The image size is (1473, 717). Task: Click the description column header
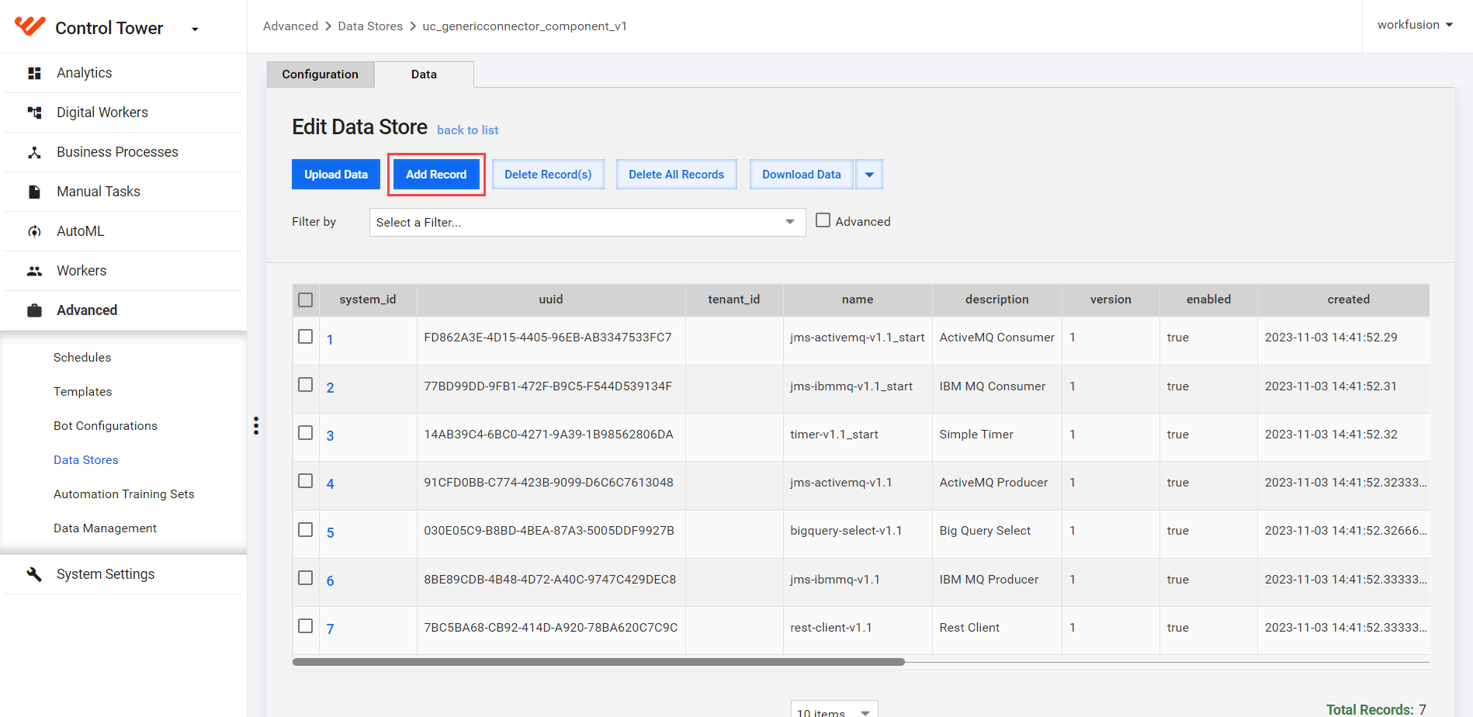997,300
